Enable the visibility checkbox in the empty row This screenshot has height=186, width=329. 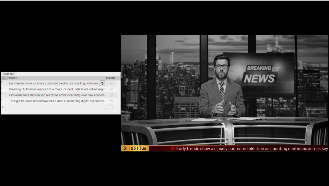tap(111, 107)
